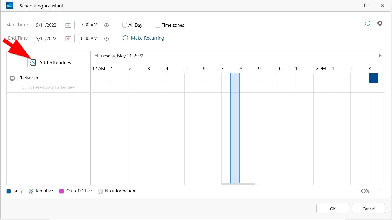Click the OK button
The width and height of the screenshot is (392, 220).
tap(333, 208)
